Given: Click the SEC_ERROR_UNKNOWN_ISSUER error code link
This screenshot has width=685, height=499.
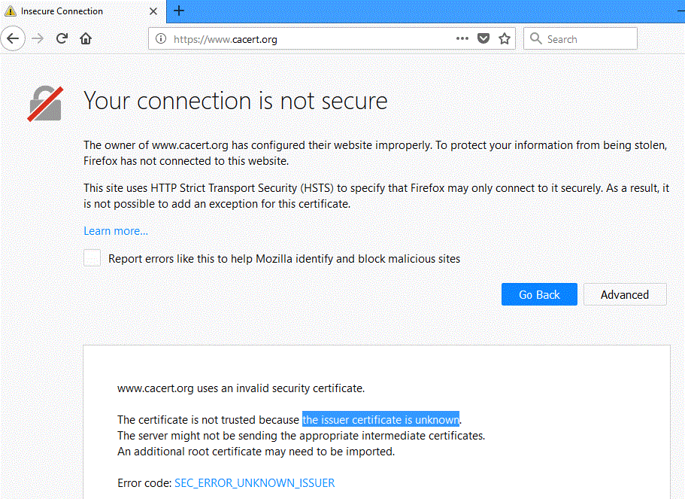Looking at the screenshot, I should click(254, 482).
